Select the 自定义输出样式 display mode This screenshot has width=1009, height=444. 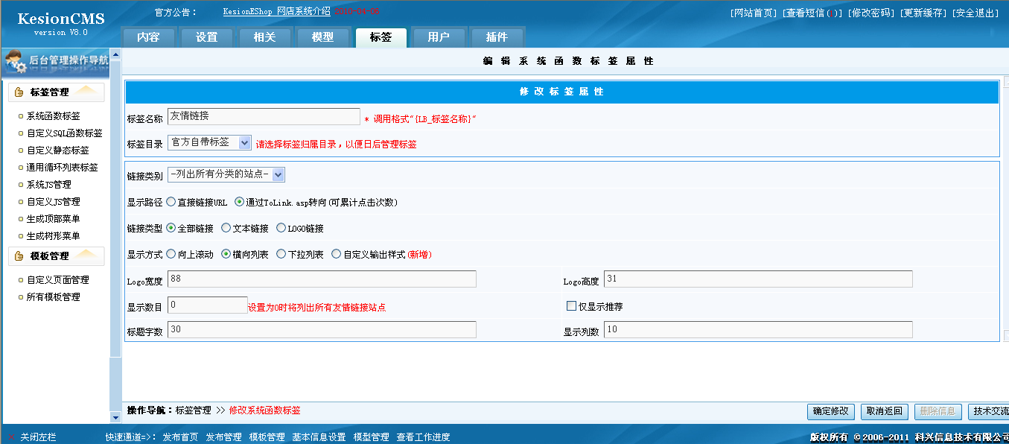337,252
